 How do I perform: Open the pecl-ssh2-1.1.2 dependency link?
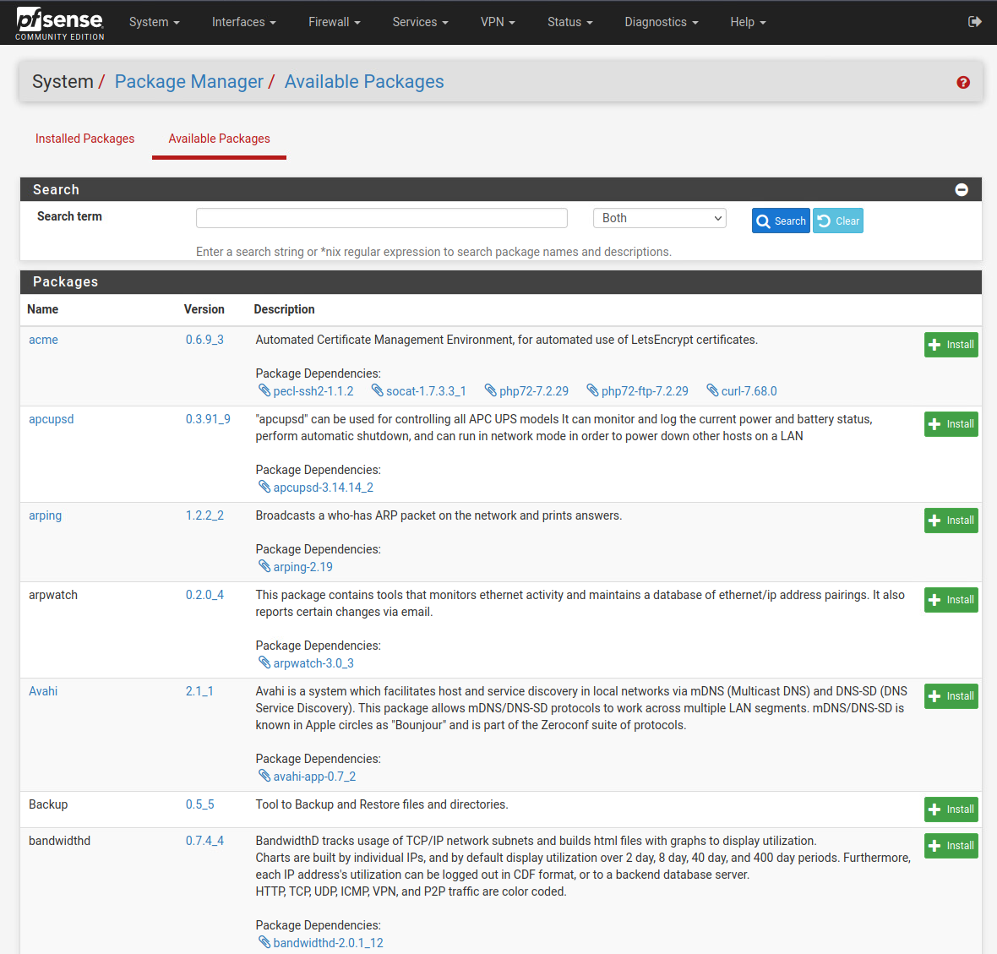(x=313, y=391)
